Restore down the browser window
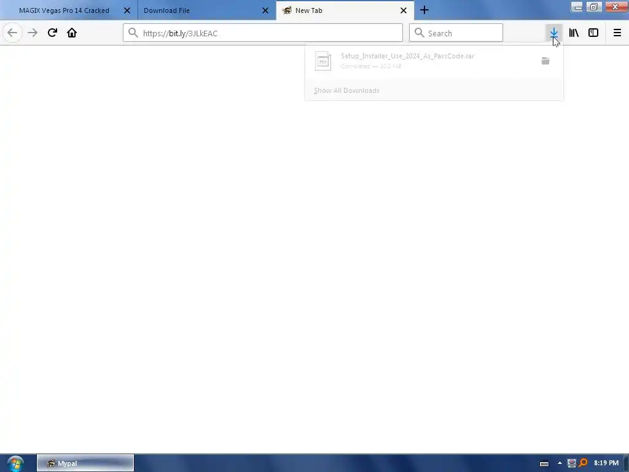This screenshot has width=629, height=472. click(594, 7)
